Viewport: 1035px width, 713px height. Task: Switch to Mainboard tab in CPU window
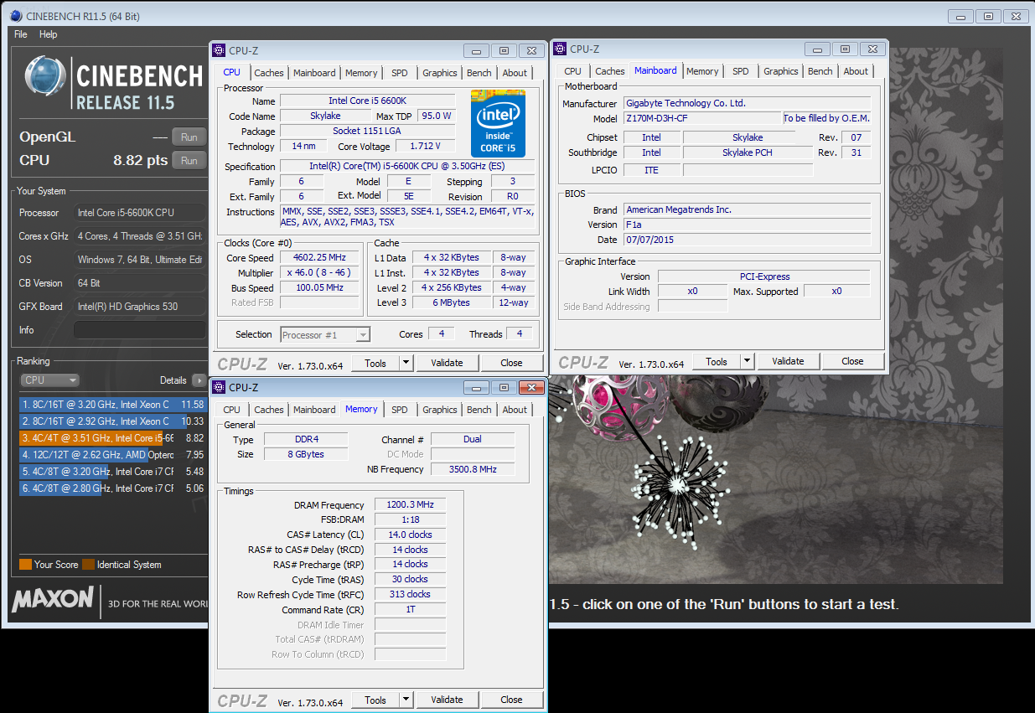pos(314,73)
